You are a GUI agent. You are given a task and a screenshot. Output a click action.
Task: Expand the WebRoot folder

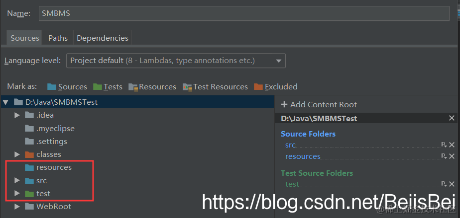tap(17, 207)
